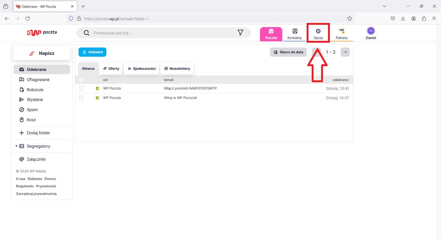Open the Prywatność link
The image size is (441, 239).
pos(46,186)
